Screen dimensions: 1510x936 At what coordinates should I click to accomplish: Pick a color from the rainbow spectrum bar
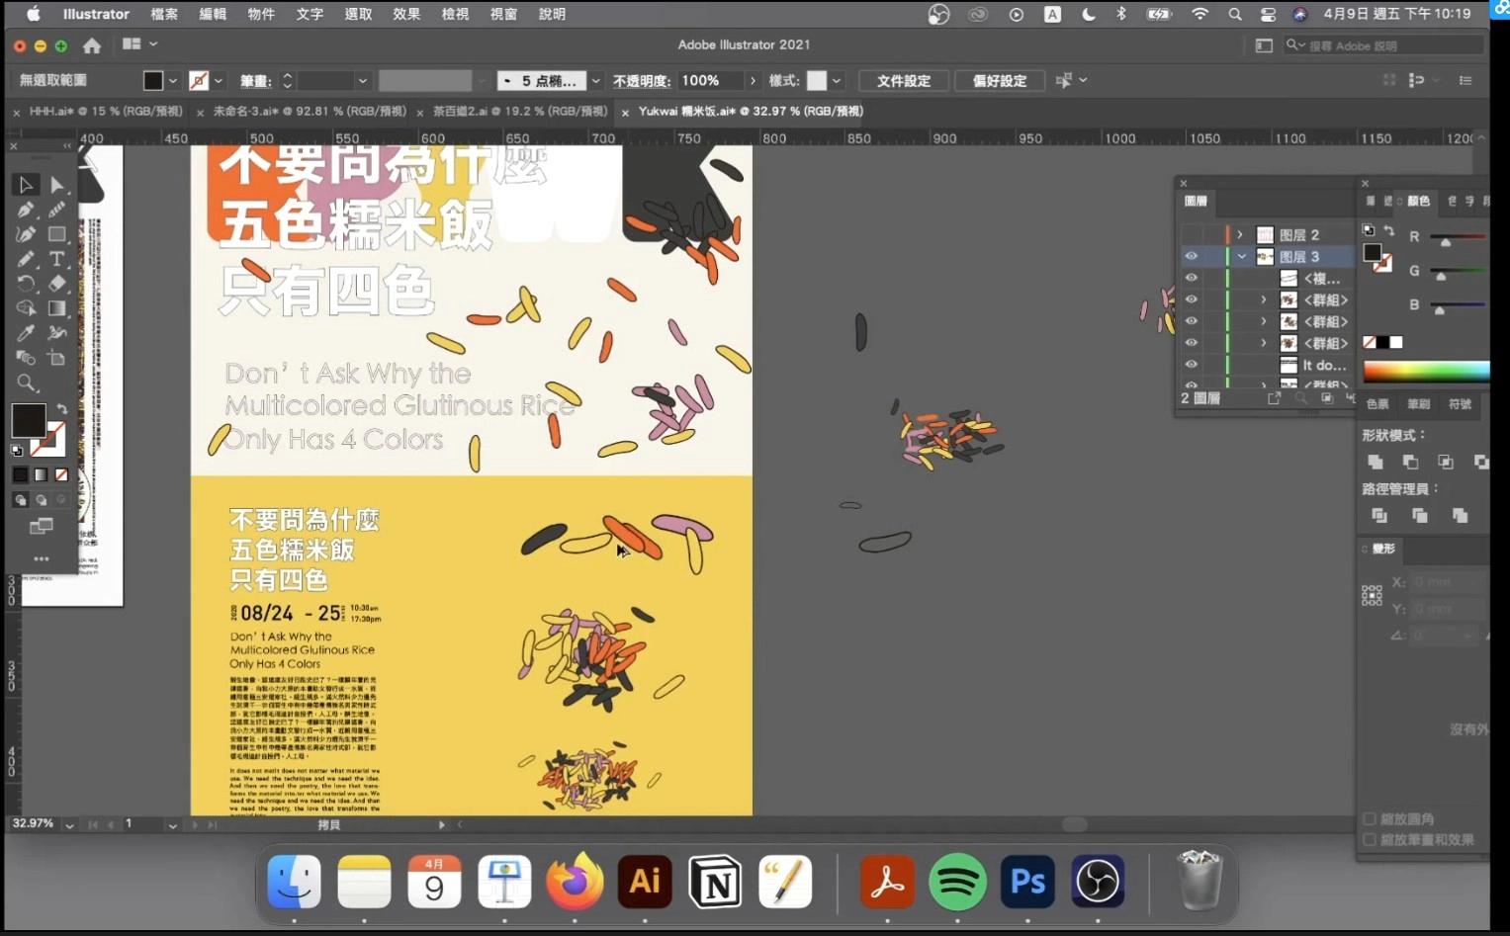[1424, 372]
